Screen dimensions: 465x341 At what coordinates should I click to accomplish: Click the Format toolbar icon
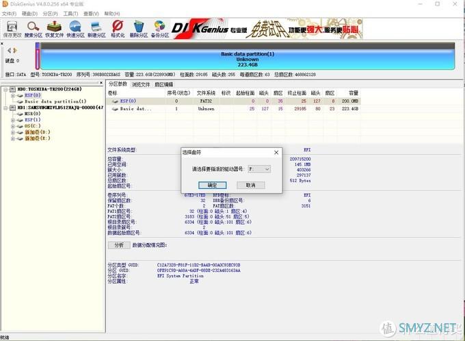[x=118, y=29]
